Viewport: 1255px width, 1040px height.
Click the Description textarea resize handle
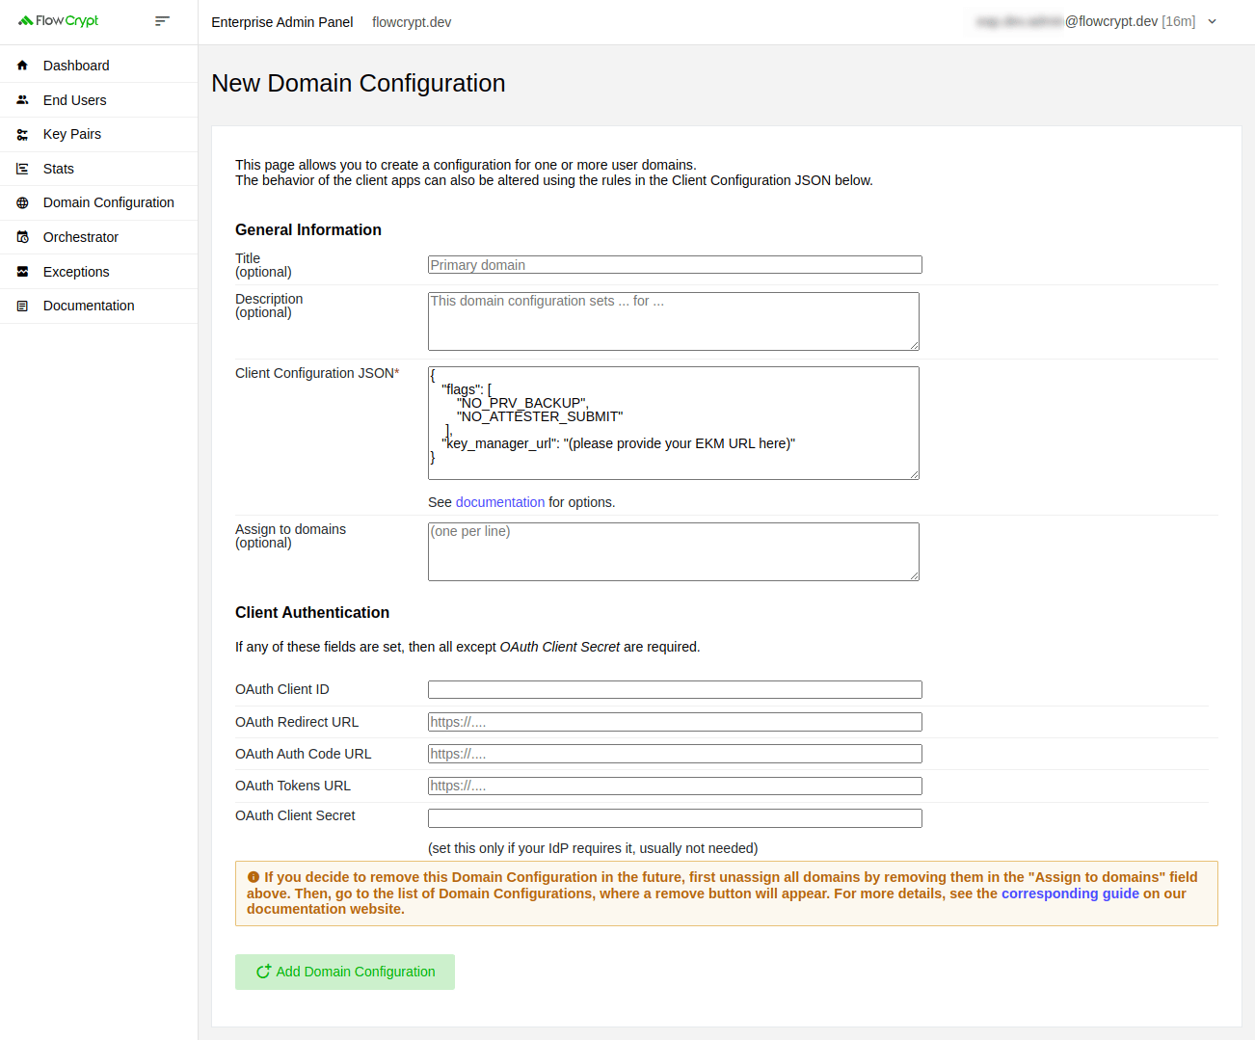[x=914, y=345]
